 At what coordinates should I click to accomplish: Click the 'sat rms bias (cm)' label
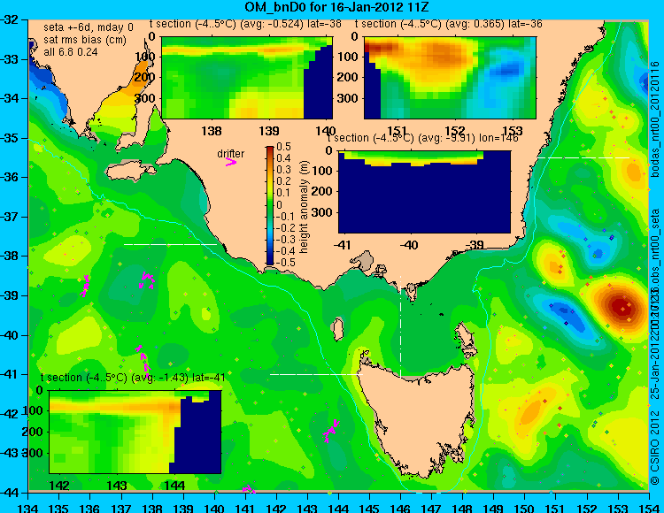coord(85,40)
